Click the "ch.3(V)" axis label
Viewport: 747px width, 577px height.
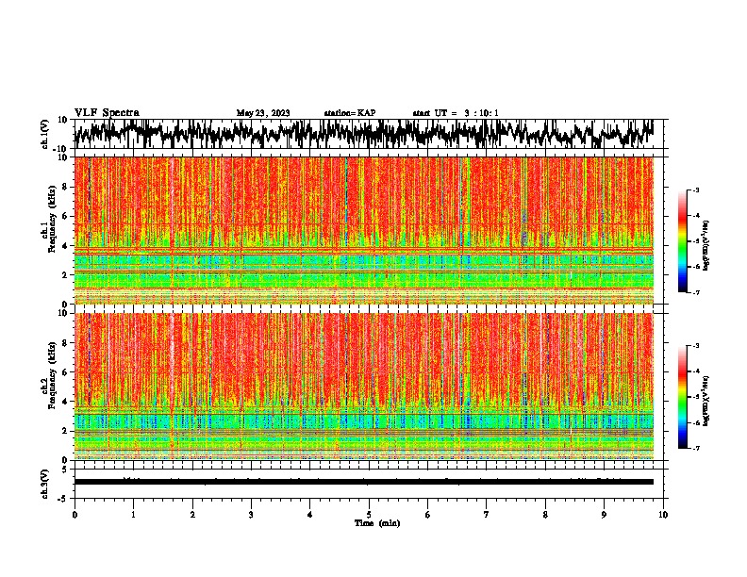pos(45,484)
